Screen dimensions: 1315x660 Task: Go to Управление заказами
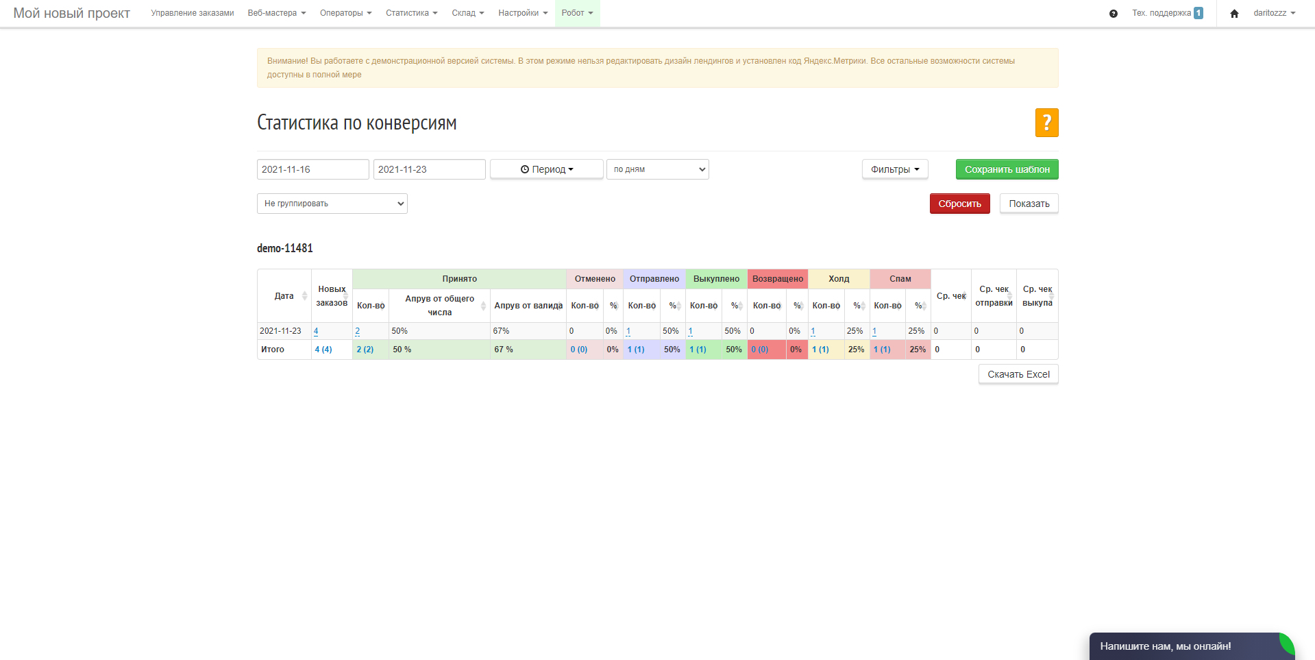coord(193,13)
